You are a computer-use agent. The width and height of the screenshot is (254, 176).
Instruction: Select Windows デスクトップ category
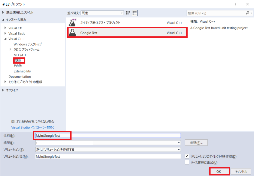(28, 44)
